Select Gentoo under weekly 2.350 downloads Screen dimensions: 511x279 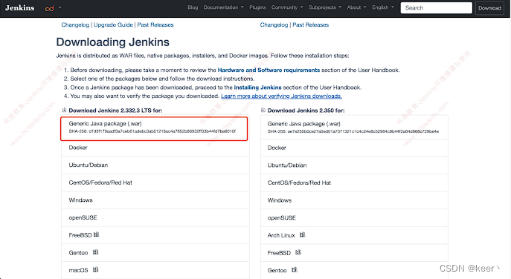click(x=354, y=271)
